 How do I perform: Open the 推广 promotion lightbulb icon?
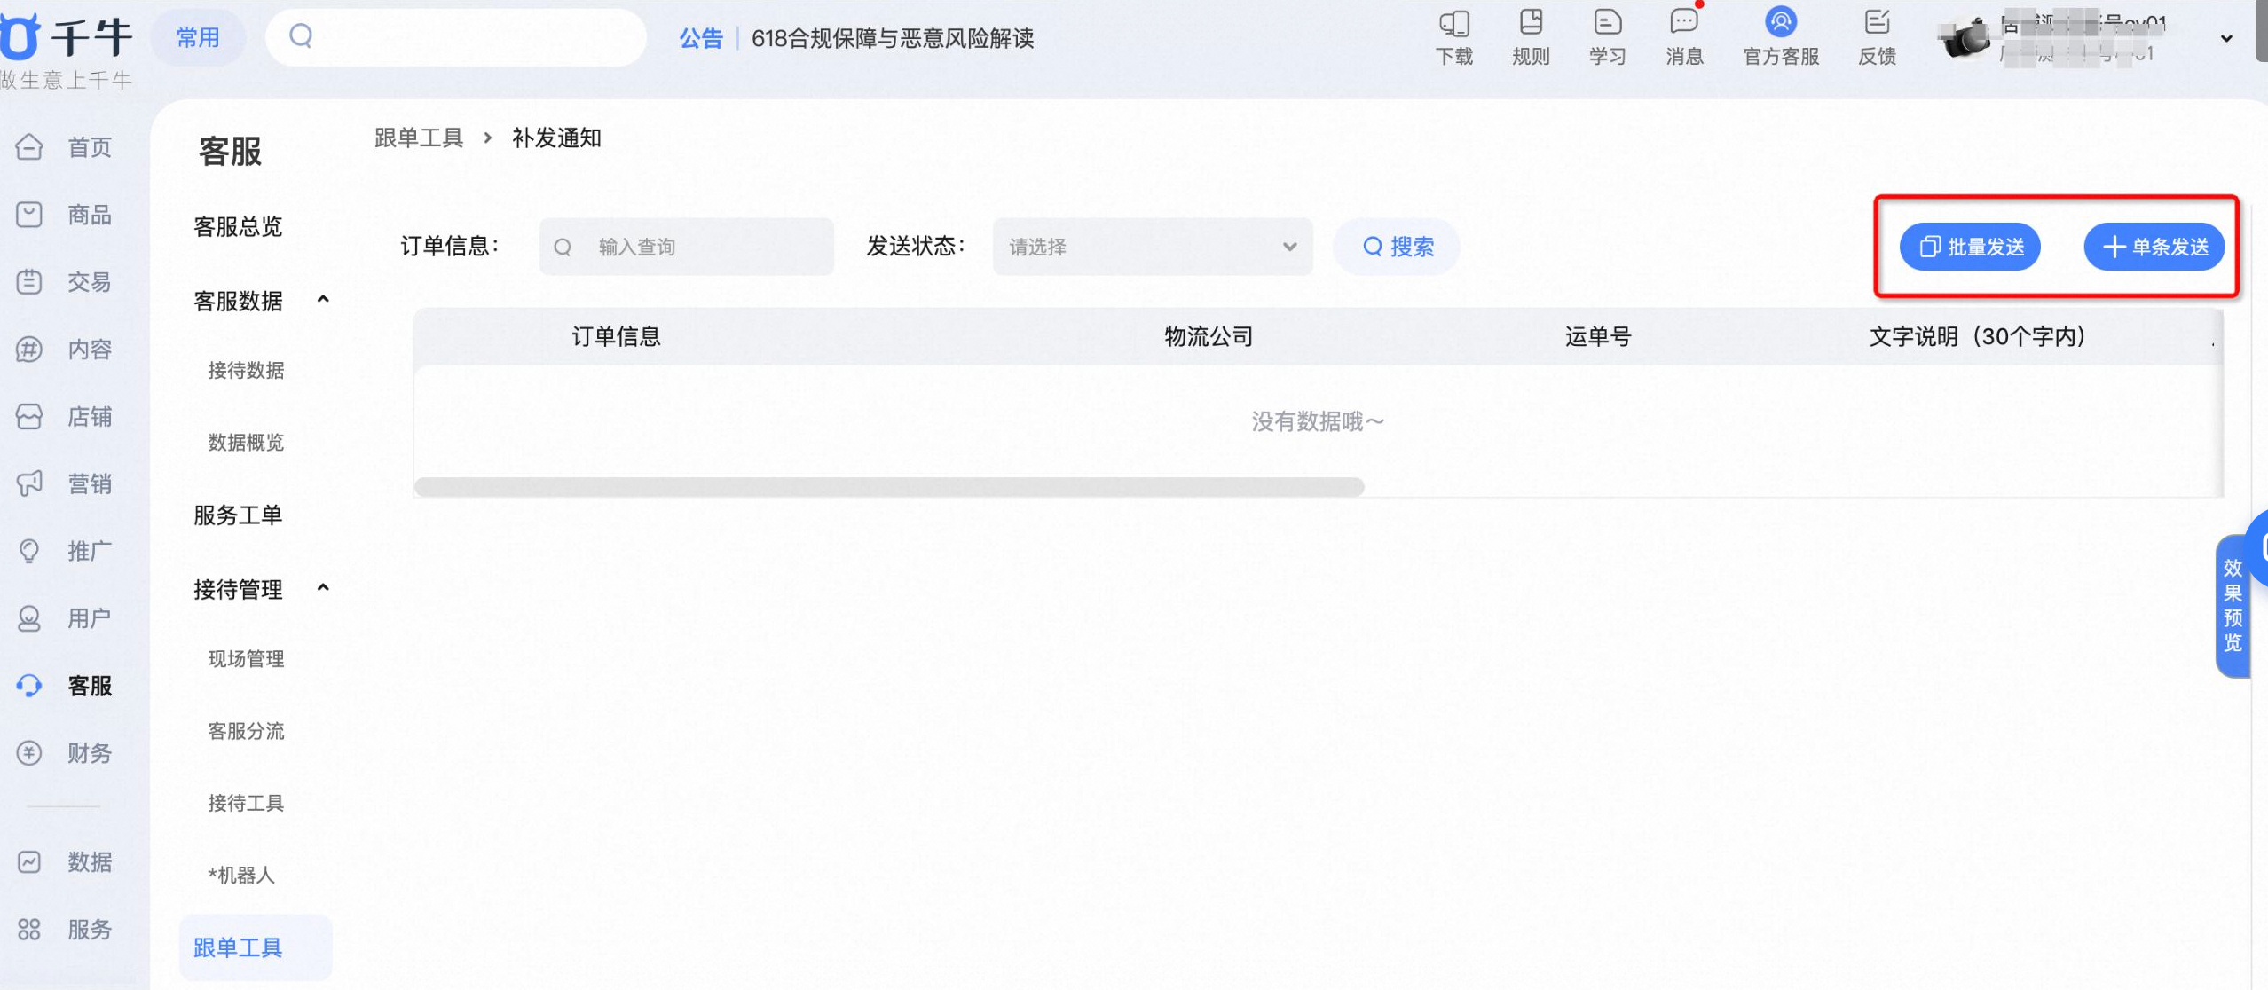point(29,551)
